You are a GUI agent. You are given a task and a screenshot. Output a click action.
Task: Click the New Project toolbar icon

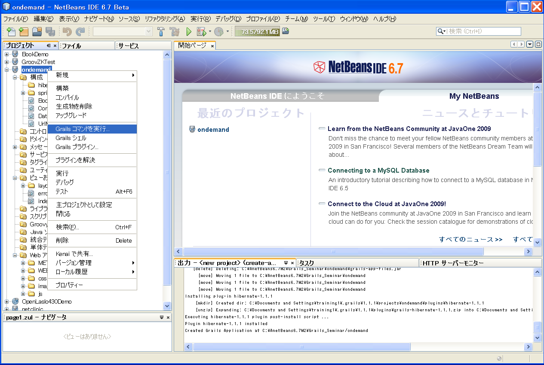coord(24,31)
